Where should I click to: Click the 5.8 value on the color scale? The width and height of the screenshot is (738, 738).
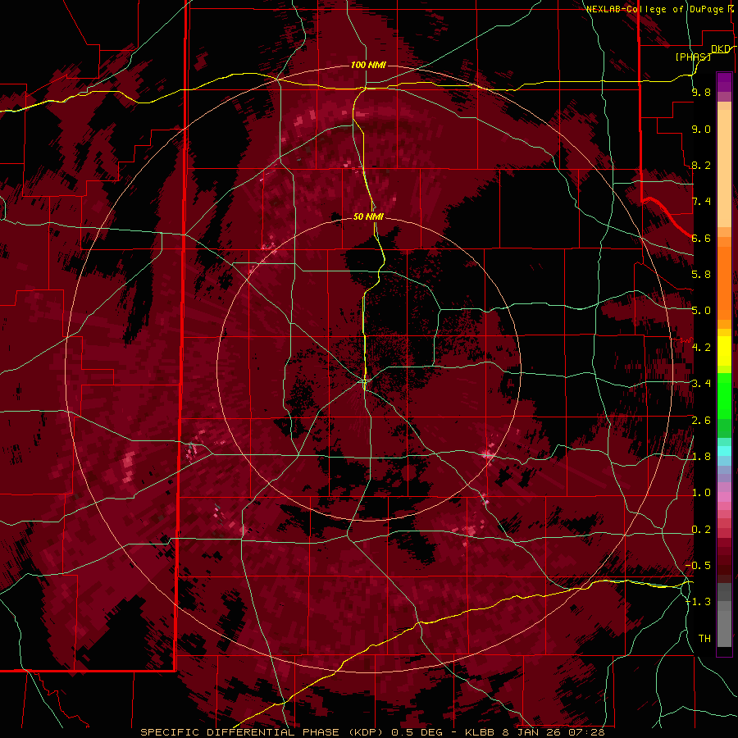pyautogui.click(x=701, y=275)
